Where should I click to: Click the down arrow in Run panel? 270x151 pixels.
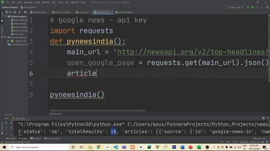tap(11, 128)
